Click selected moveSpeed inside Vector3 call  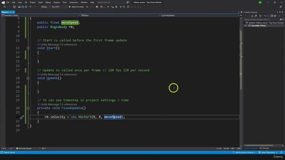point(113,117)
